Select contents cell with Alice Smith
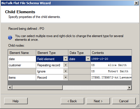This screenshot has height=109, width=140. click(111, 65)
